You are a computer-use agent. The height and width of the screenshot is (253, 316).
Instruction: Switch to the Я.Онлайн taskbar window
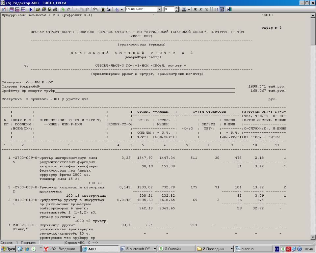tap(176, 249)
